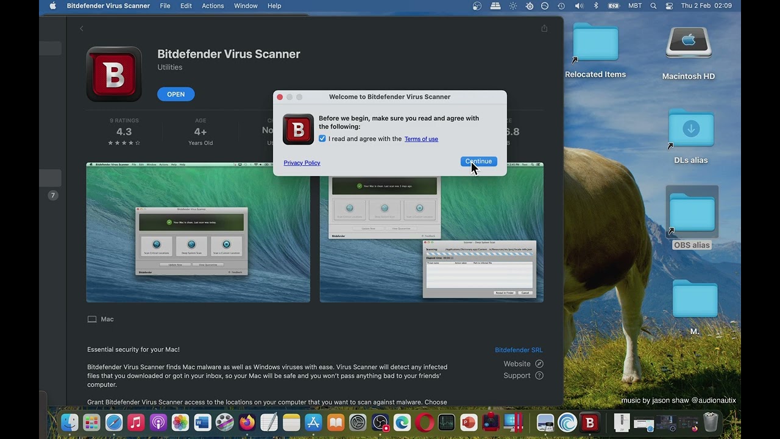
Task: Click the sidebar badge showing 7
Action: click(53, 196)
